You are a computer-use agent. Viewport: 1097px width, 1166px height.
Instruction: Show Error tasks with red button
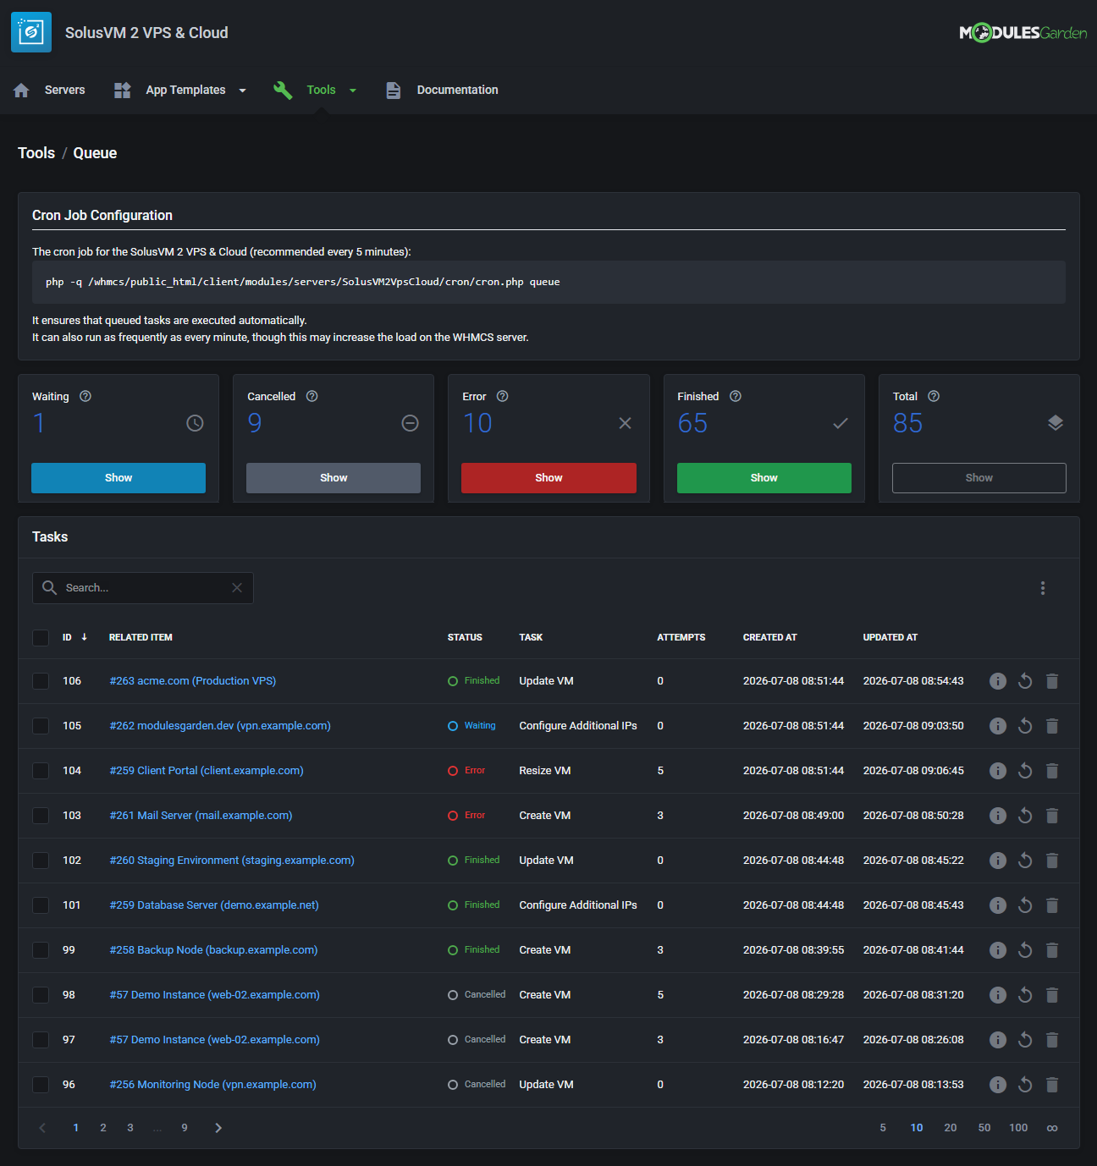pyautogui.click(x=548, y=478)
